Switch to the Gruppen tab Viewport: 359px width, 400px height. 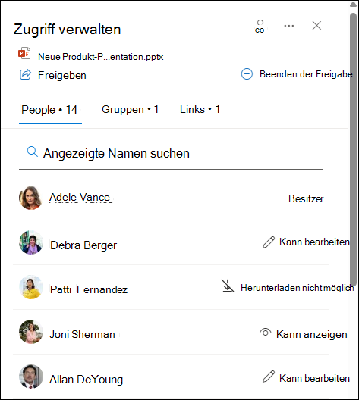pos(130,109)
